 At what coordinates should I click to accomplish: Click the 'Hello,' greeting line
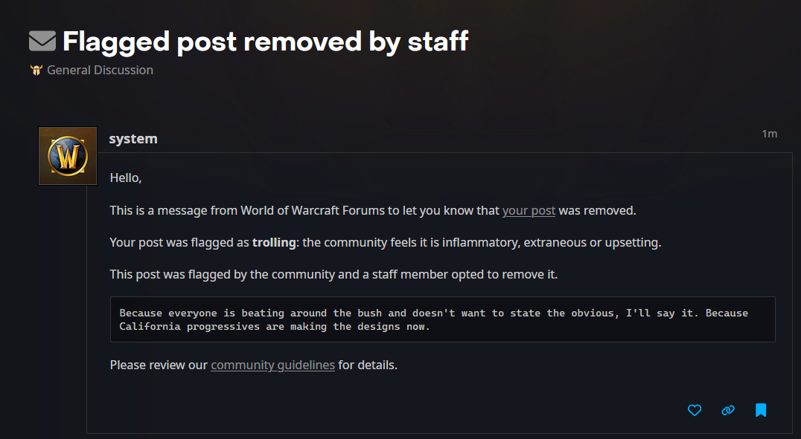click(126, 178)
